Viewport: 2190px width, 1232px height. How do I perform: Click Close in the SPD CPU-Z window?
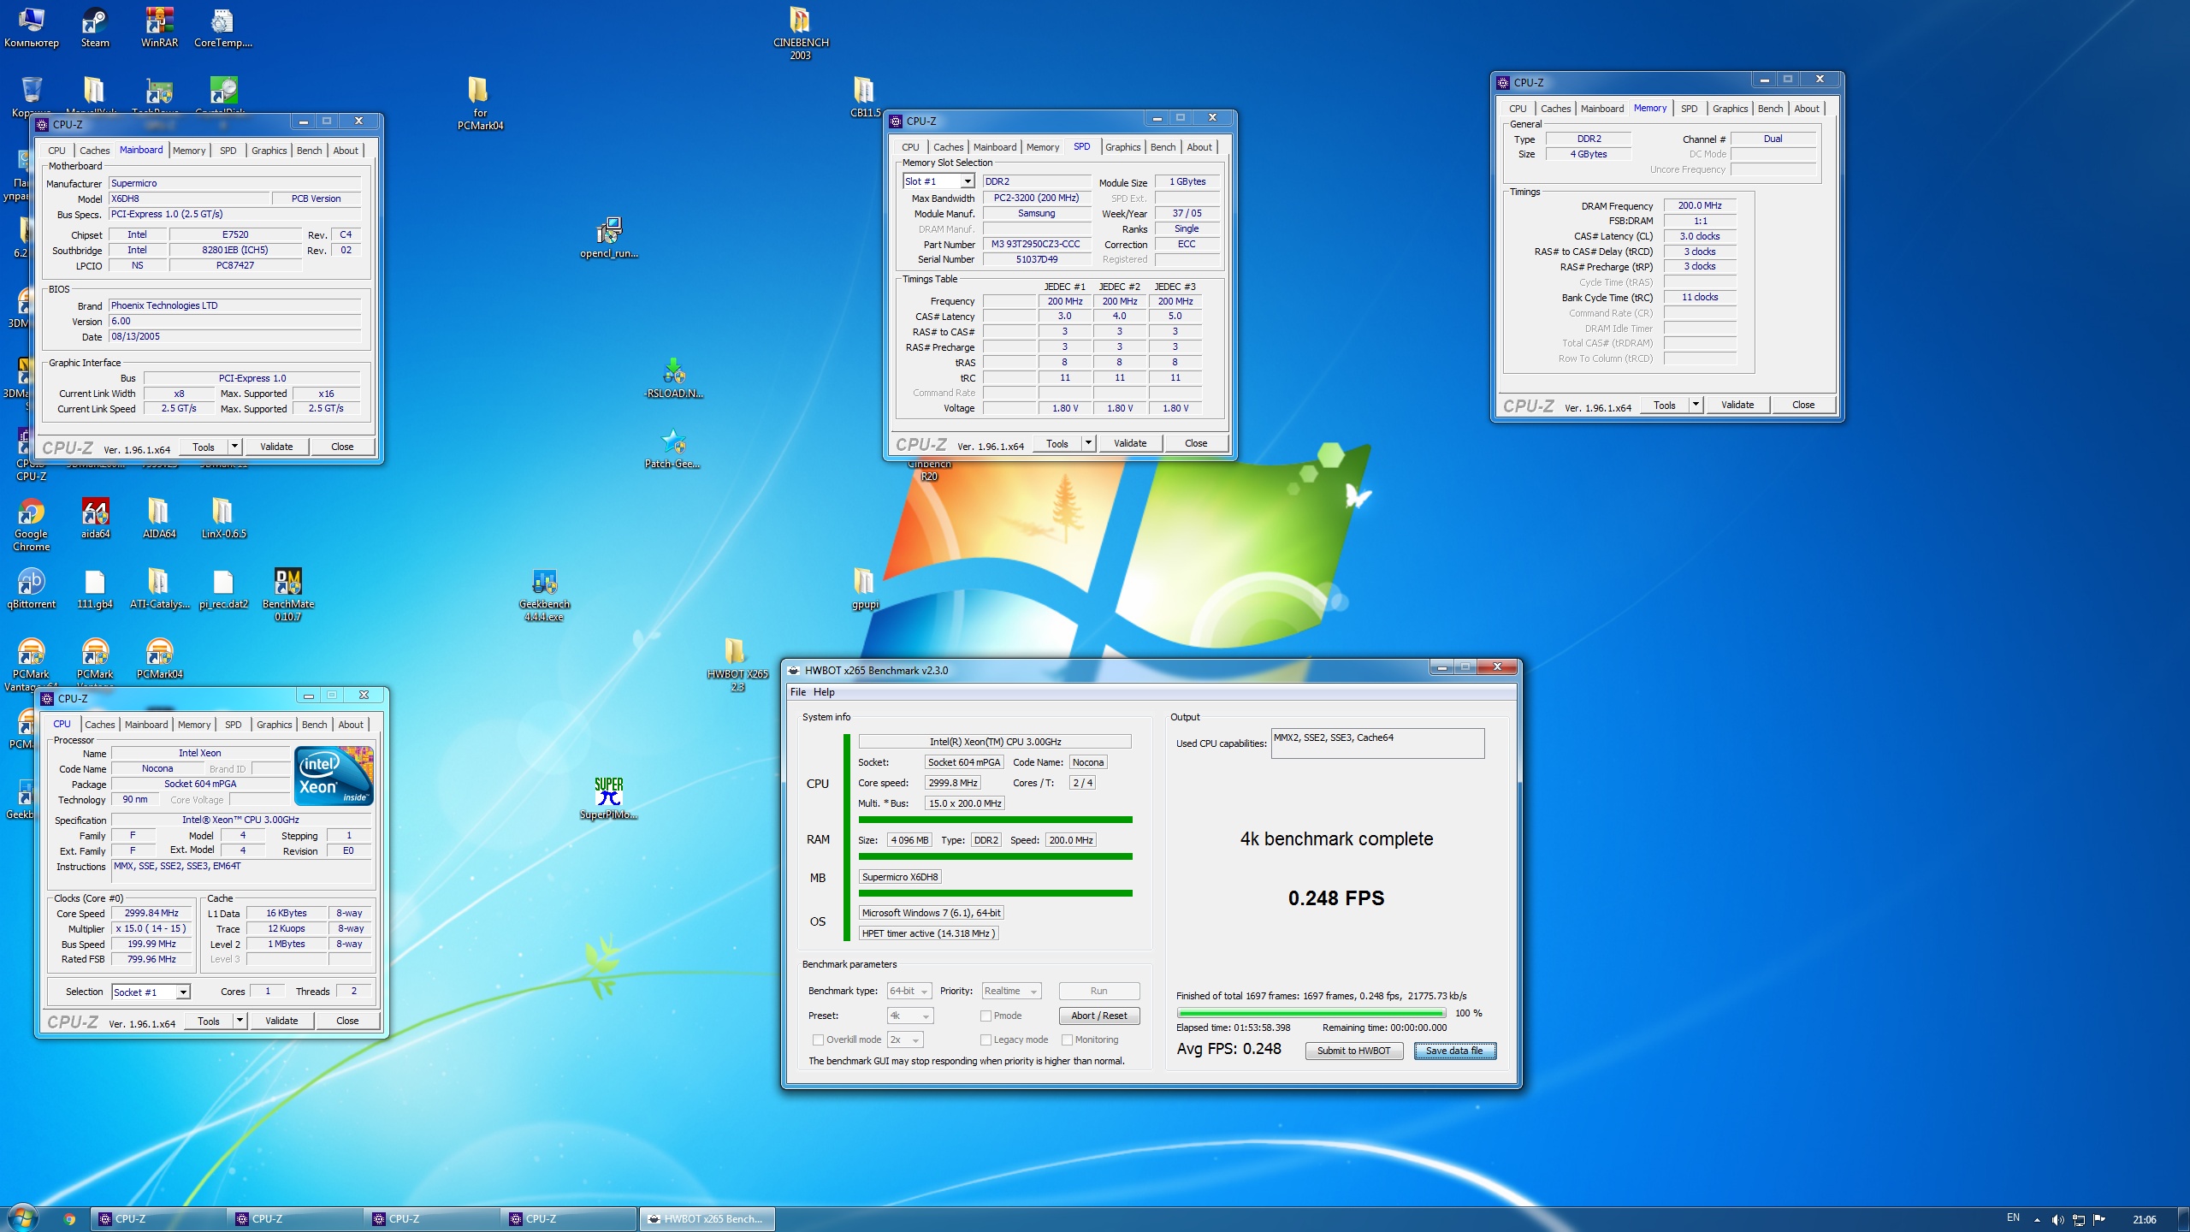1196,443
